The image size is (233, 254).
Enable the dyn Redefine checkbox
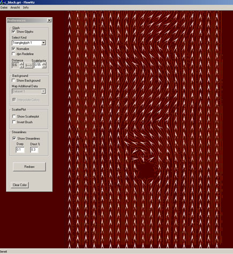13,54
